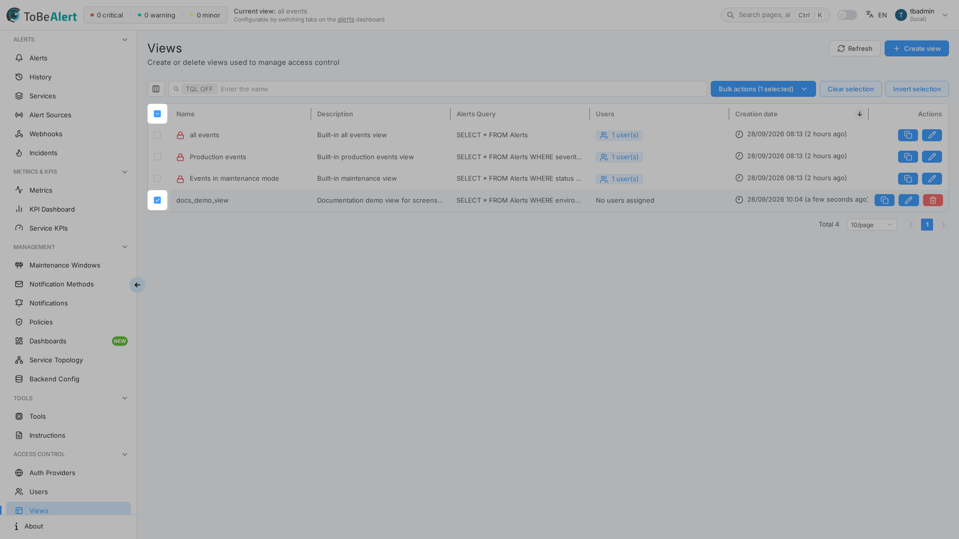The width and height of the screenshot is (959, 539).
Task: Collapse the ALERTS sidebar section
Action: 125,39
